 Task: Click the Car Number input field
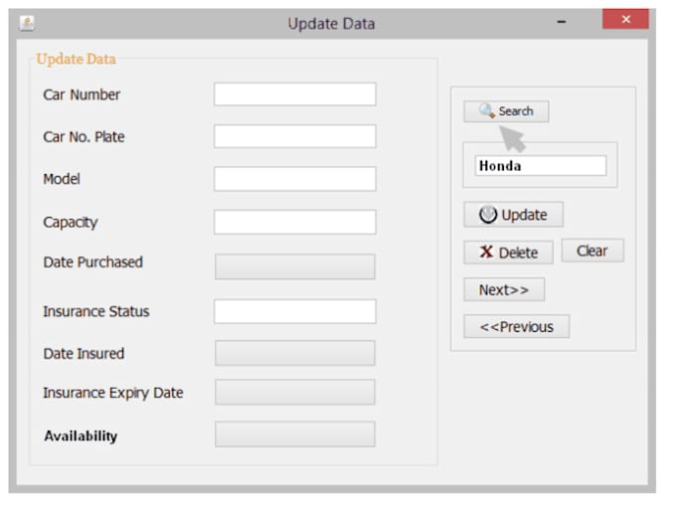(295, 94)
